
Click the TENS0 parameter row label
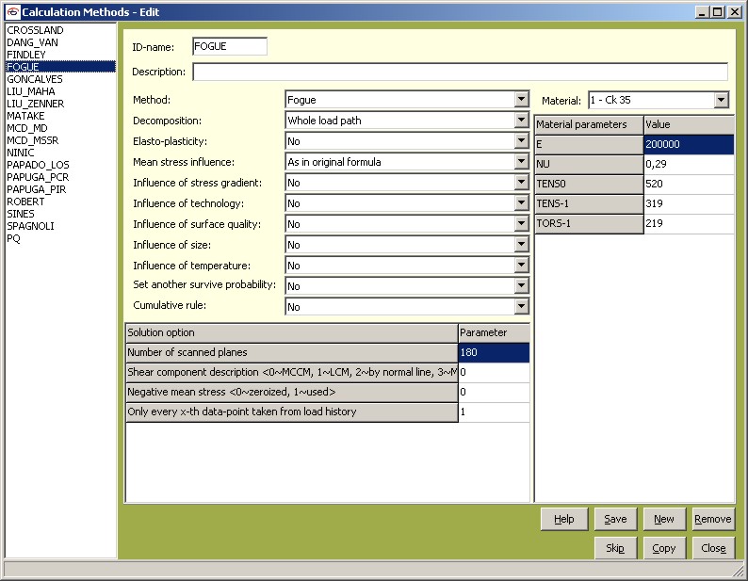[589, 184]
